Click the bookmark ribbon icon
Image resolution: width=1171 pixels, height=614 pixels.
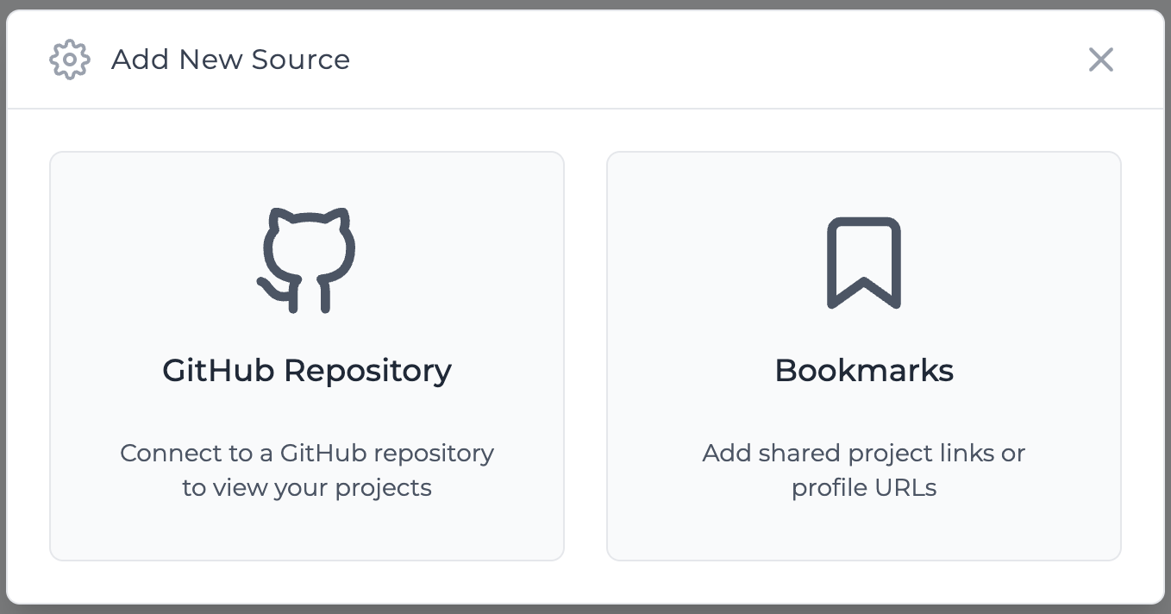click(x=864, y=263)
